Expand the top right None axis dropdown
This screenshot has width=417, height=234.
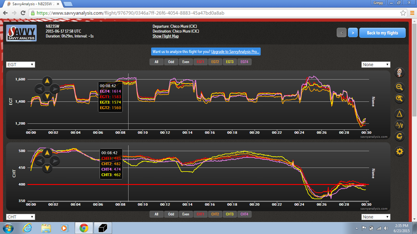coord(376,65)
